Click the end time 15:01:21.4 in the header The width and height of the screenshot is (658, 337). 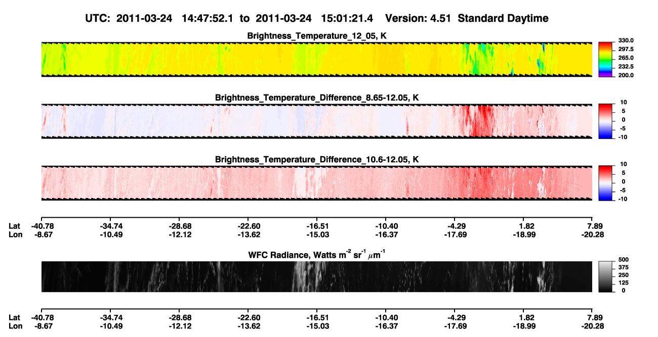coord(347,18)
